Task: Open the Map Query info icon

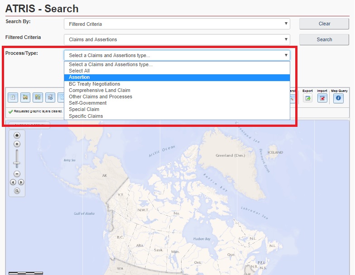Action: click(338, 98)
